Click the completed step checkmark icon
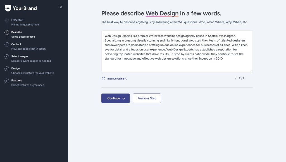Viewport: 286px width, 162px height. coord(7,20)
